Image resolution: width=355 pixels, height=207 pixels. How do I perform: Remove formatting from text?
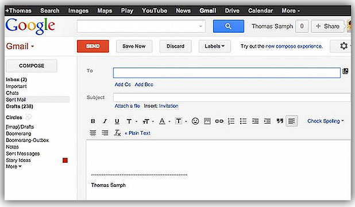(x=117, y=133)
